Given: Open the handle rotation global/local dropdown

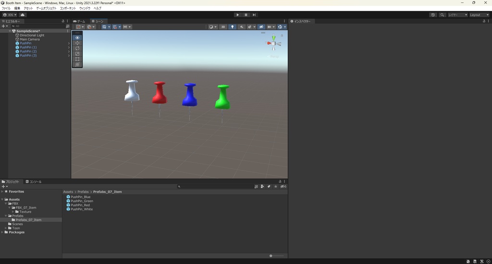Looking at the screenshot, I should click(x=91, y=27).
